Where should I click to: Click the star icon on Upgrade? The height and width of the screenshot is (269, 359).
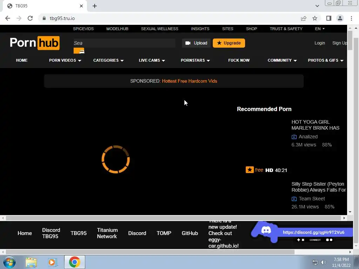[x=219, y=43]
